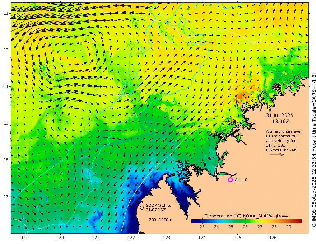The image size is (316, 244).
Task: Click the Temperature (°C) NOAA colorbar title
Action: coord(246,216)
